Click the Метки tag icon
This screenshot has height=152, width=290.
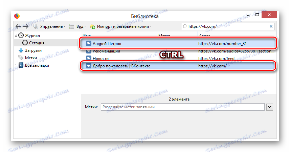[21, 58]
